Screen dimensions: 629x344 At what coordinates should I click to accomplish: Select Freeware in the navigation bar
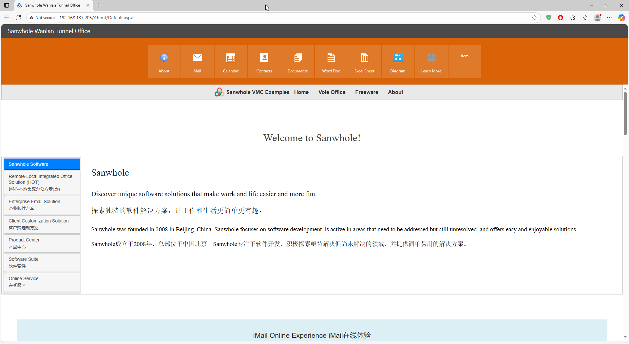pyautogui.click(x=367, y=92)
